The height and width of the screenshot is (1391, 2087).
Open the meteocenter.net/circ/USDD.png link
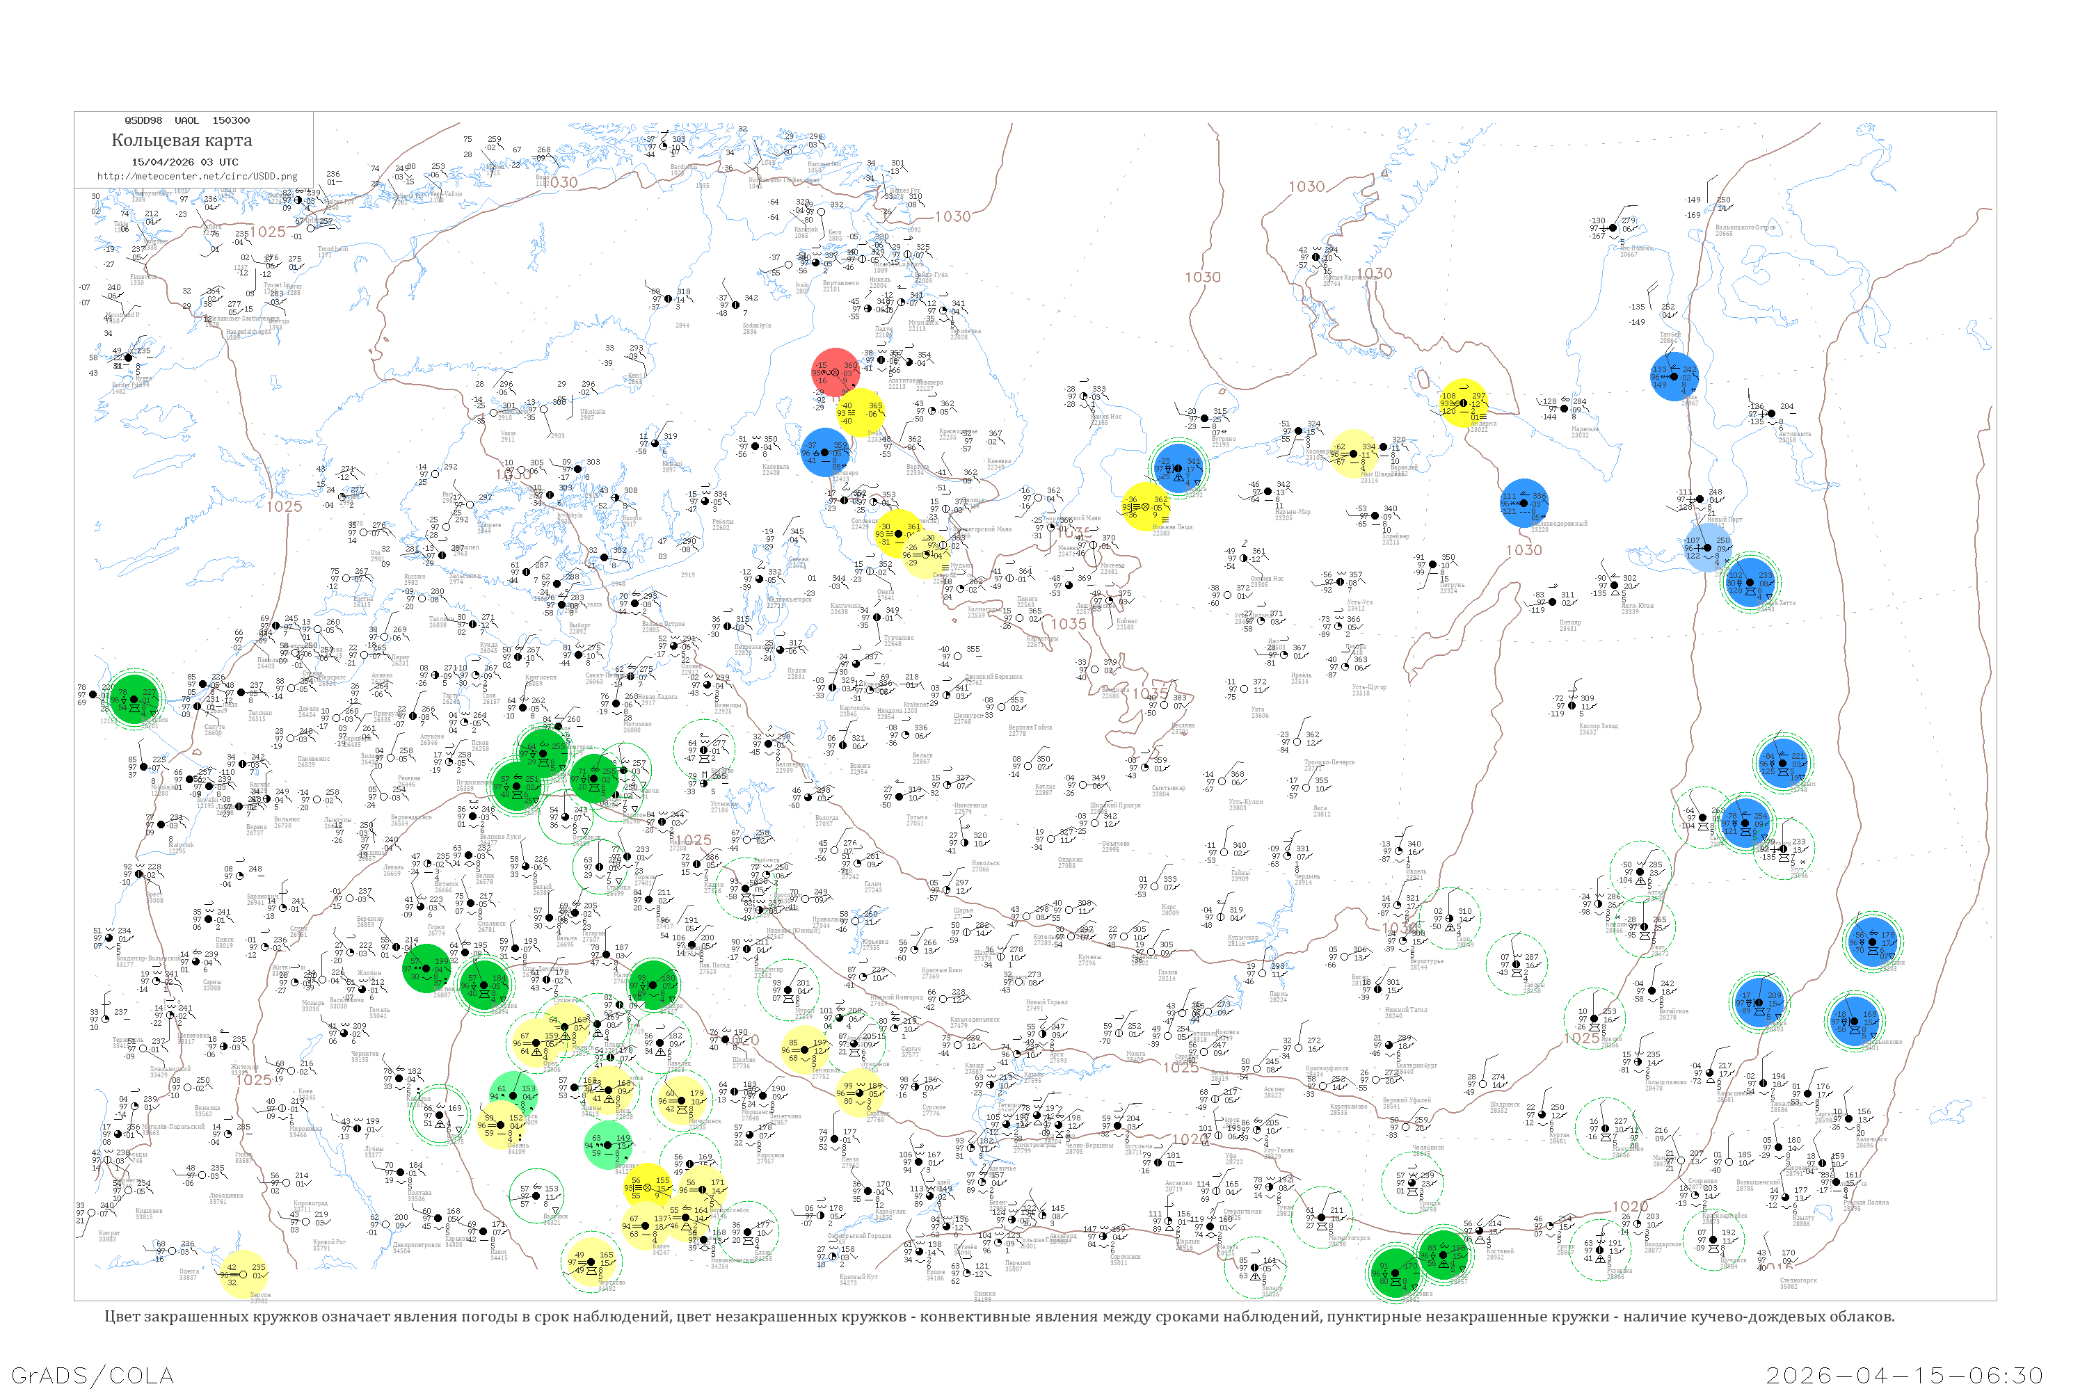coord(197,177)
